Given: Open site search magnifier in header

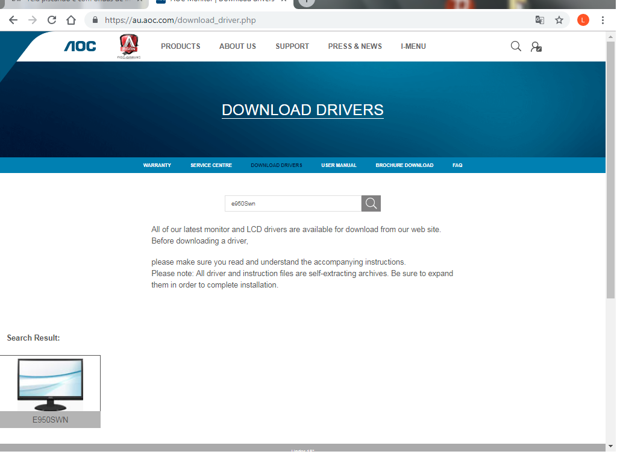Looking at the screenshot, I should [516, 46].
